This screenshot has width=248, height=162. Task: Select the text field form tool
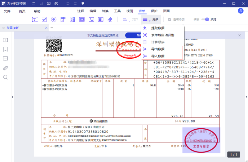pyautogui.click(x=35, y=19)
